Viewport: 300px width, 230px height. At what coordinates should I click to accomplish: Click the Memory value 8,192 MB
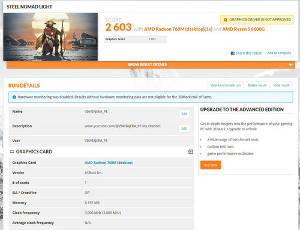pos(92,203)
